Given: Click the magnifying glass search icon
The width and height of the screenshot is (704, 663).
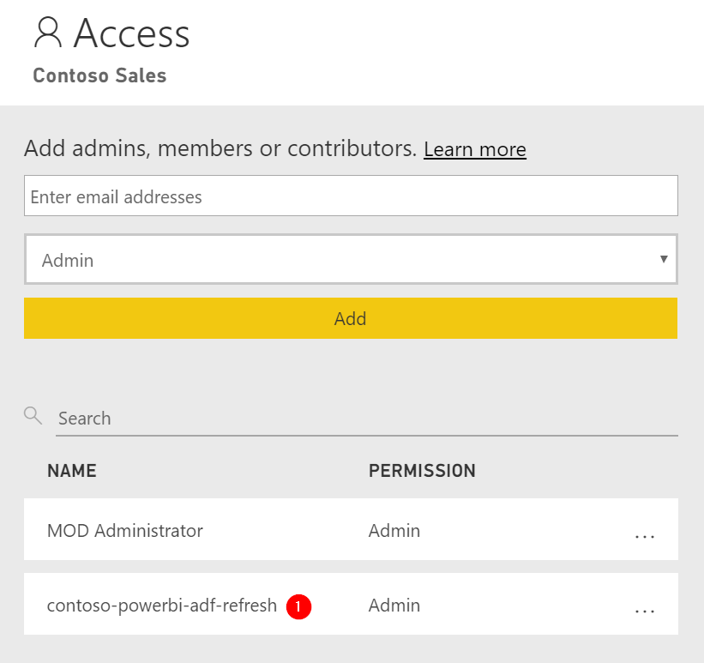Looking at the screenshot, I should (x=33, y=416).
